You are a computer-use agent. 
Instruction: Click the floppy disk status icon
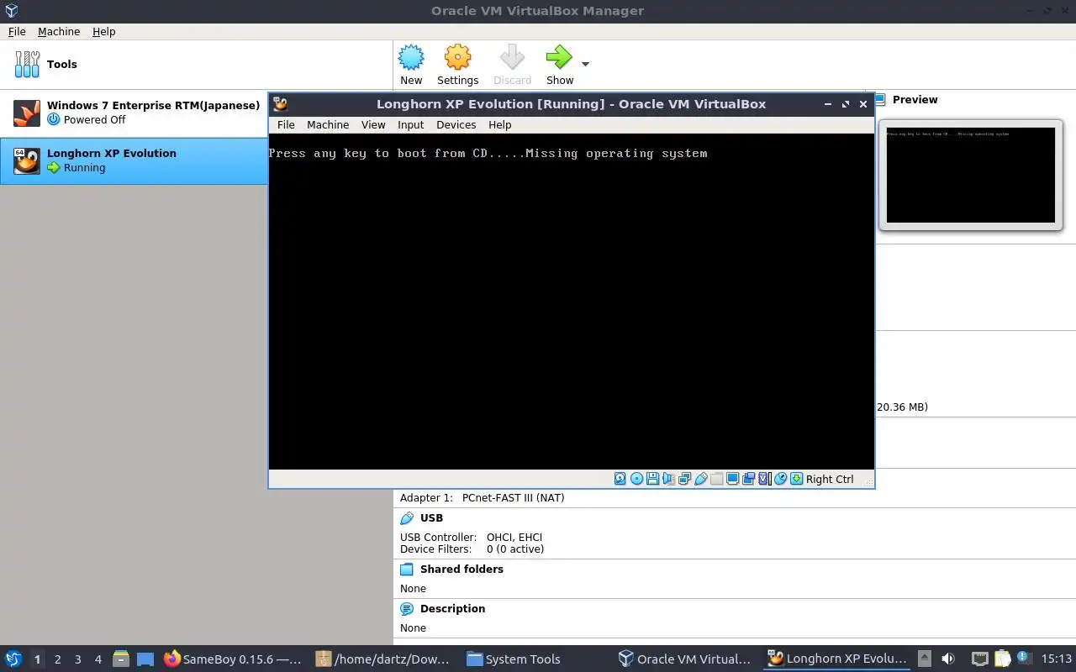(652, 479)
